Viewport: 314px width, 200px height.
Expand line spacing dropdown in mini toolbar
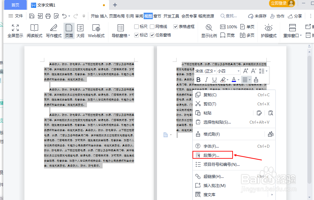pyautogui.click(x=266, y=71)
